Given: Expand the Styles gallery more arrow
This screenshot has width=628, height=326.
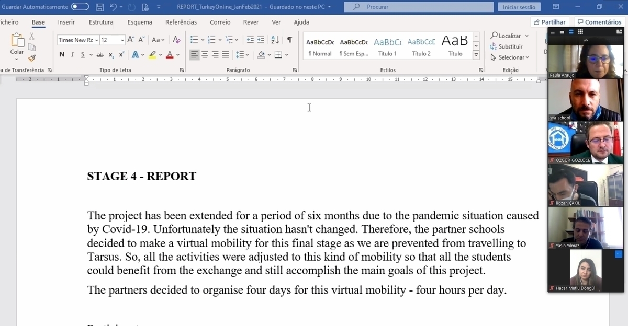Looking at the screenshot, I should point(476,54).
